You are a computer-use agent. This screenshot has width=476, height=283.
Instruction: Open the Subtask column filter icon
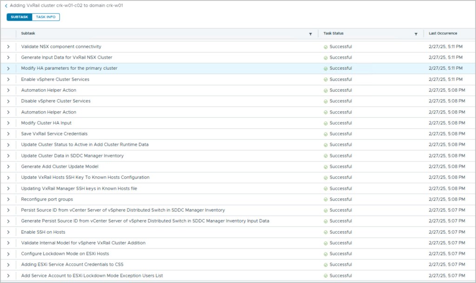[x=311, y=34]
